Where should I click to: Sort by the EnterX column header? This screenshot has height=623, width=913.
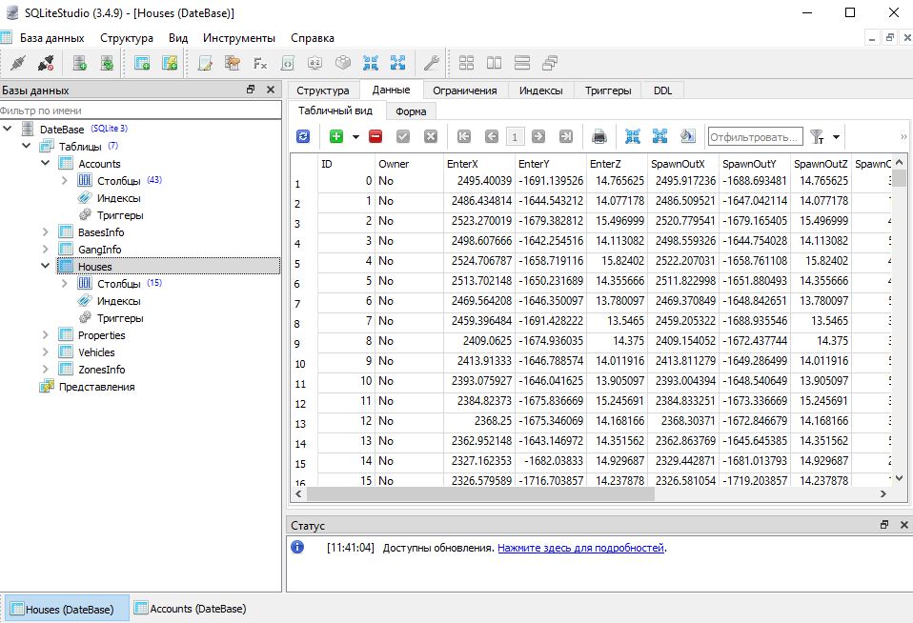click(x=478, y=164)
